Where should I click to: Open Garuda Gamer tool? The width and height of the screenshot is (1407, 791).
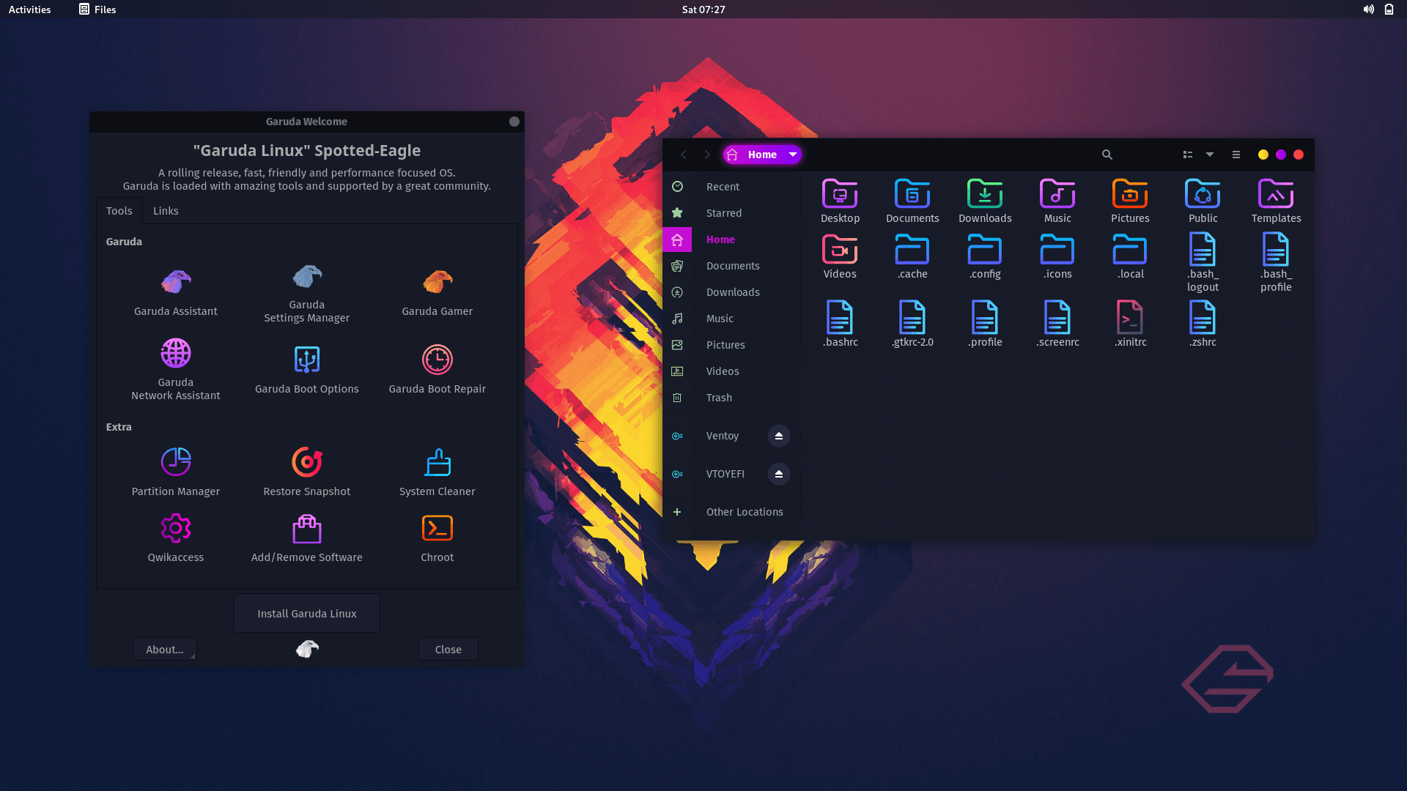pyautogui.click(x=437, y=282)
